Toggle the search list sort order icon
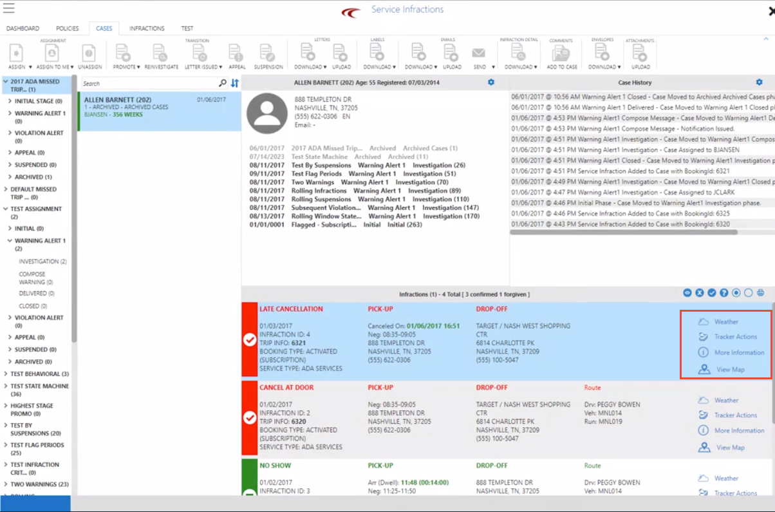Viewport: 775px width, 512px height. (x=235, y=83)
